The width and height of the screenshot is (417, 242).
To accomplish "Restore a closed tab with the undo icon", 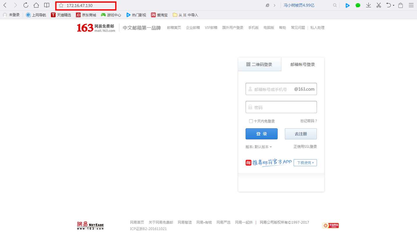I will (388, 5).
